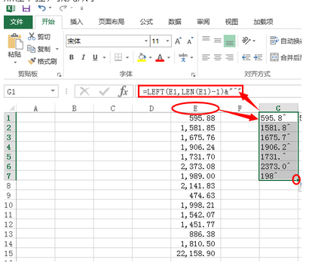Screen dimensions: 312x272
Task: Switch to the 插入 ribbon tab
Action: 76,22
